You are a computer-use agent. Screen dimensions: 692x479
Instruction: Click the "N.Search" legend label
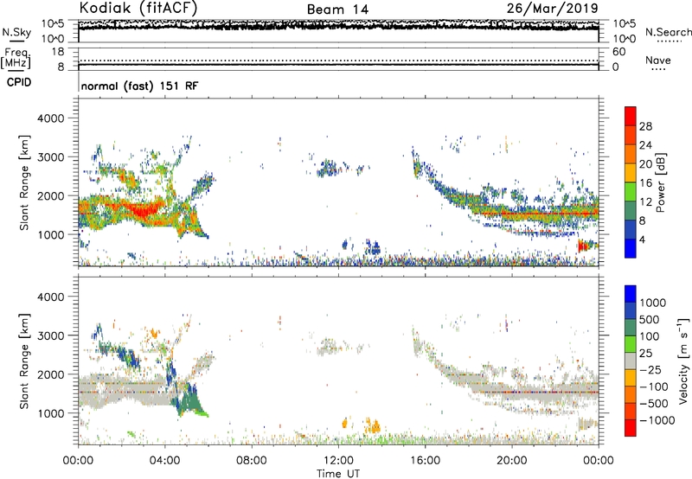pos(669,32)
